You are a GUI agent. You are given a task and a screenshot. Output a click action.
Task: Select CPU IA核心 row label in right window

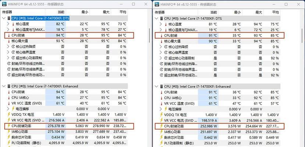pos(173,98)
